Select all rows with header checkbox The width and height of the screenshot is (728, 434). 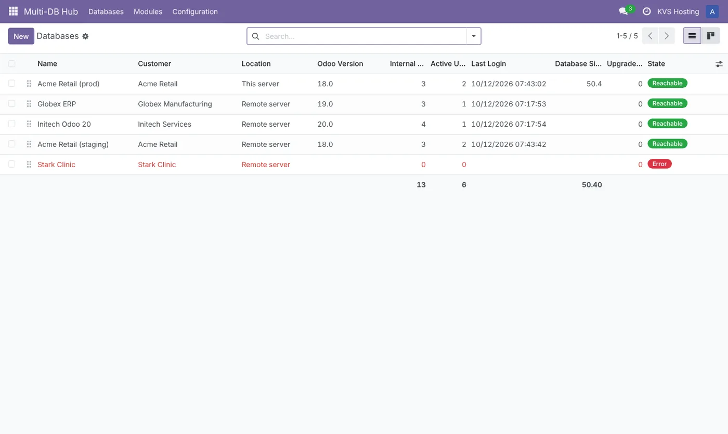12,64
